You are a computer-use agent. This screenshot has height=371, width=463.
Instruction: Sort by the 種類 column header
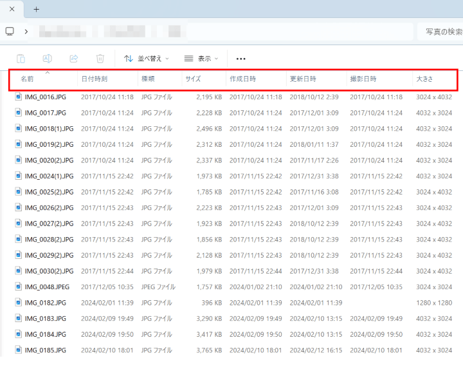[x=148, y=79]
